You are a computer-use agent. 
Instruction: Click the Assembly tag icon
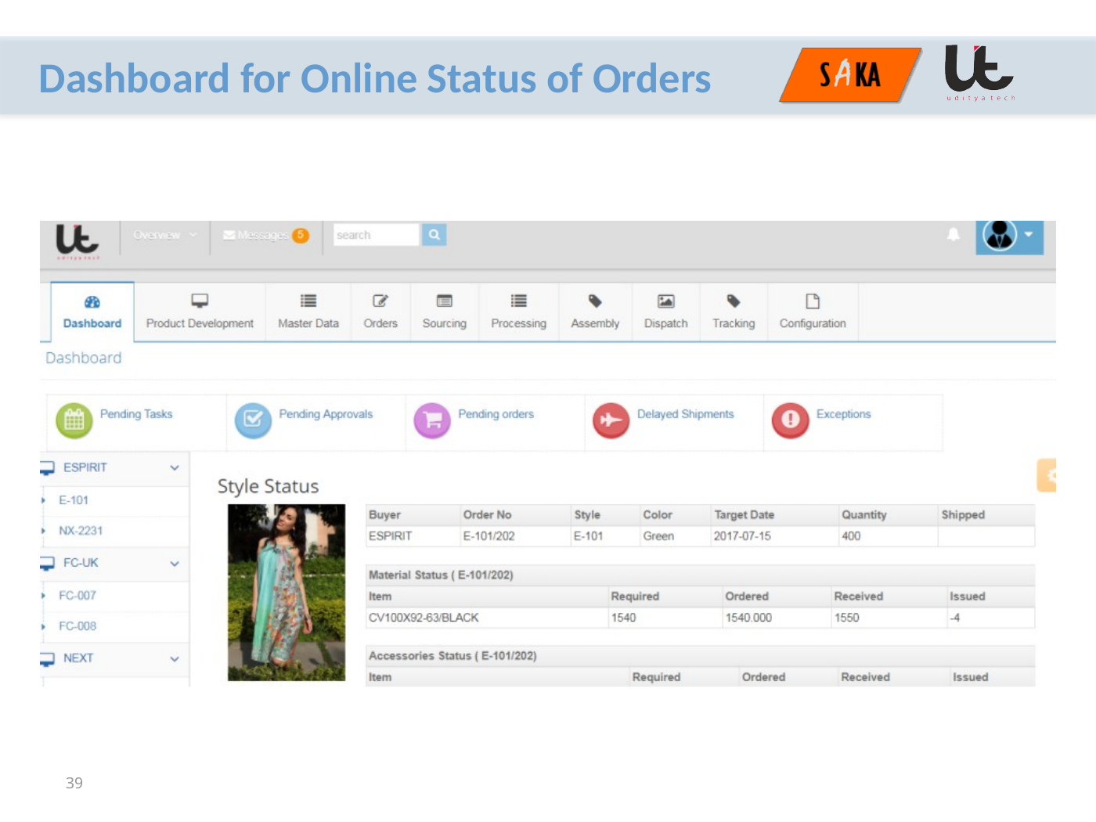pyautogui.click(x=595, y=301)
